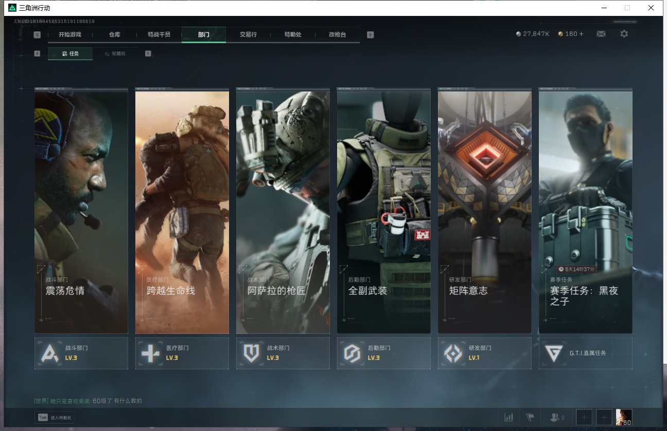This screenshot has width=667, height=431.
Task: Click the Delta Force app icon in title bar
Action: (x=12, y=8)
